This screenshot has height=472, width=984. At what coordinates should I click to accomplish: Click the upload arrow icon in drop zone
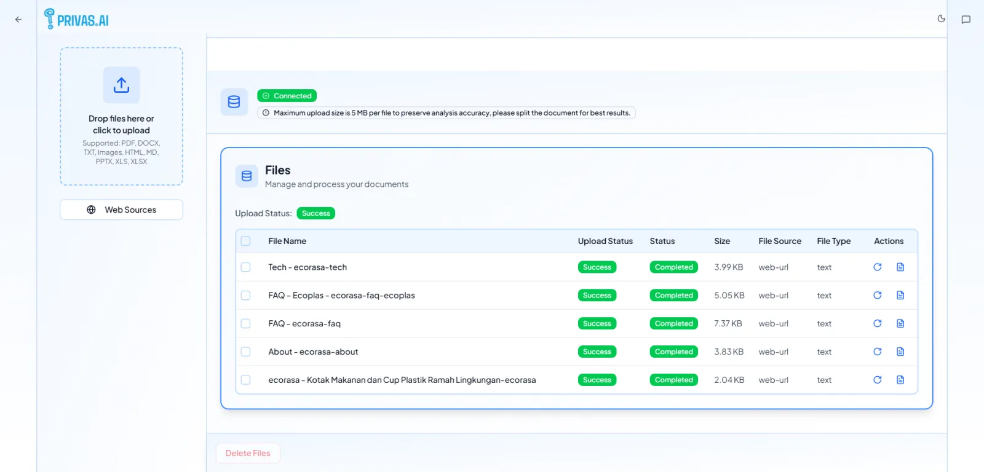[121, 85]
